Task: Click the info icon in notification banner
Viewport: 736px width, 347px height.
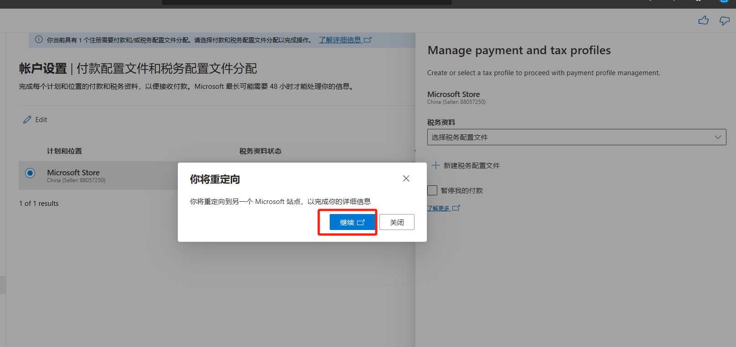Action: click(39, 40)
